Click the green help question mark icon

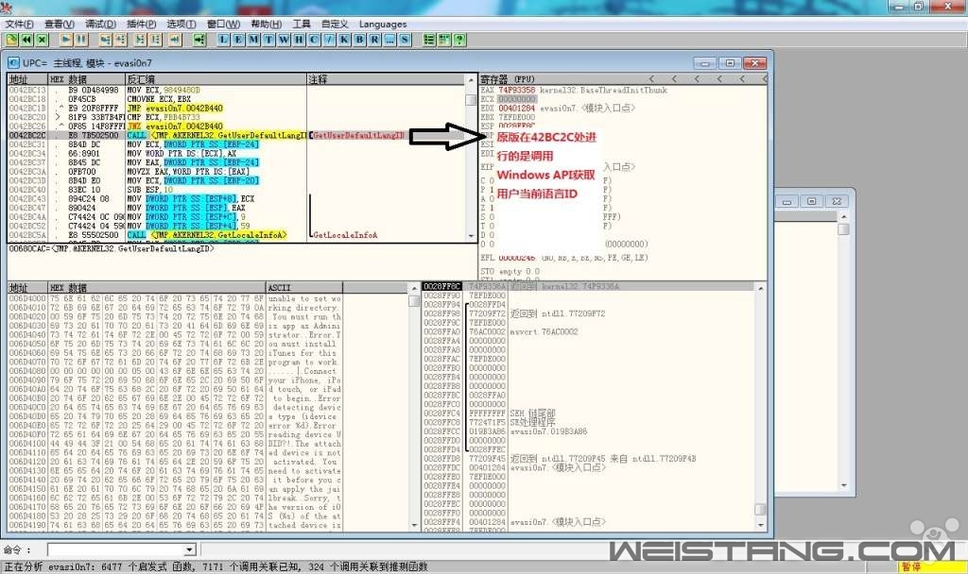coord(459,40)
